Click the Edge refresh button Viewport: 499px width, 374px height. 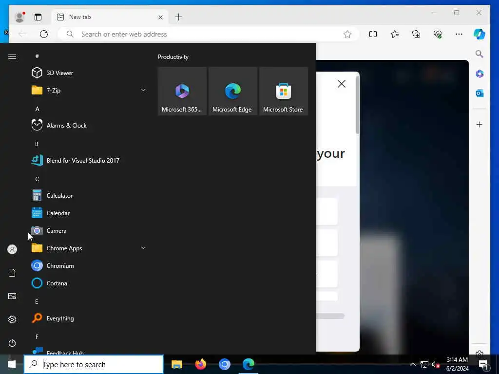point(44,34)
